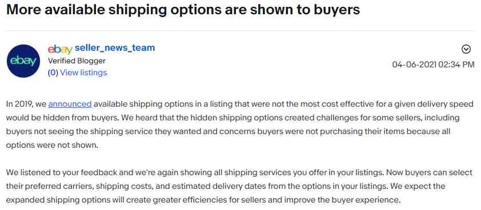This screenshot has height=210, width=481.
Task: Click the round blue eBay avatar
Action: (23, 61)
